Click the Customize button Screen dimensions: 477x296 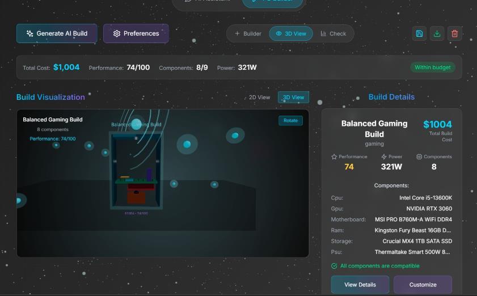pyautogui.click(x=423, y=285)
